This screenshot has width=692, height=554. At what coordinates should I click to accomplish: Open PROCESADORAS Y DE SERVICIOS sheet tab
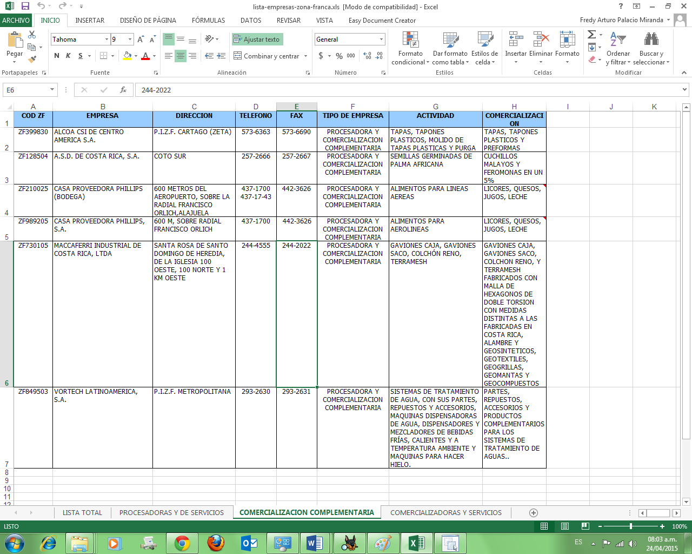click(171, 512)
